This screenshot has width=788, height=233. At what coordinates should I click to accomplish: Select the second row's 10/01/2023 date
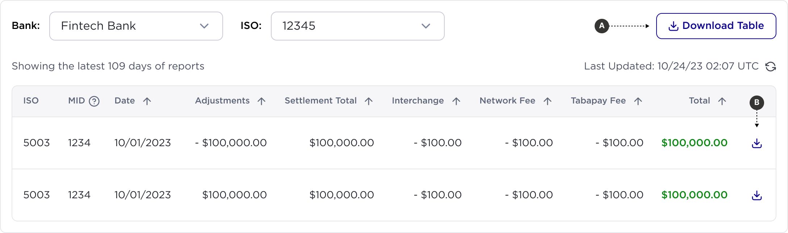click(143, 195)
